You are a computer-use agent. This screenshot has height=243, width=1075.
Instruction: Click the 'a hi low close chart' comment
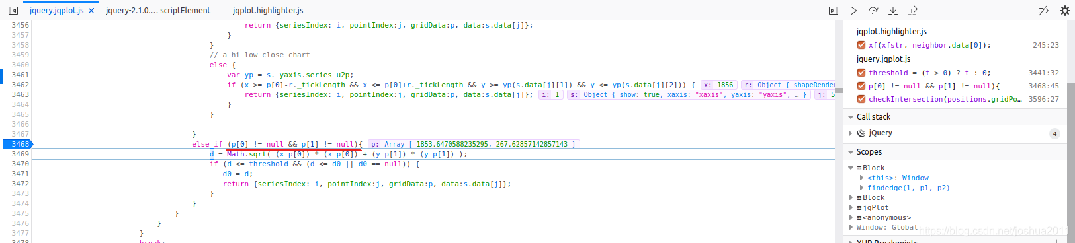259,55
